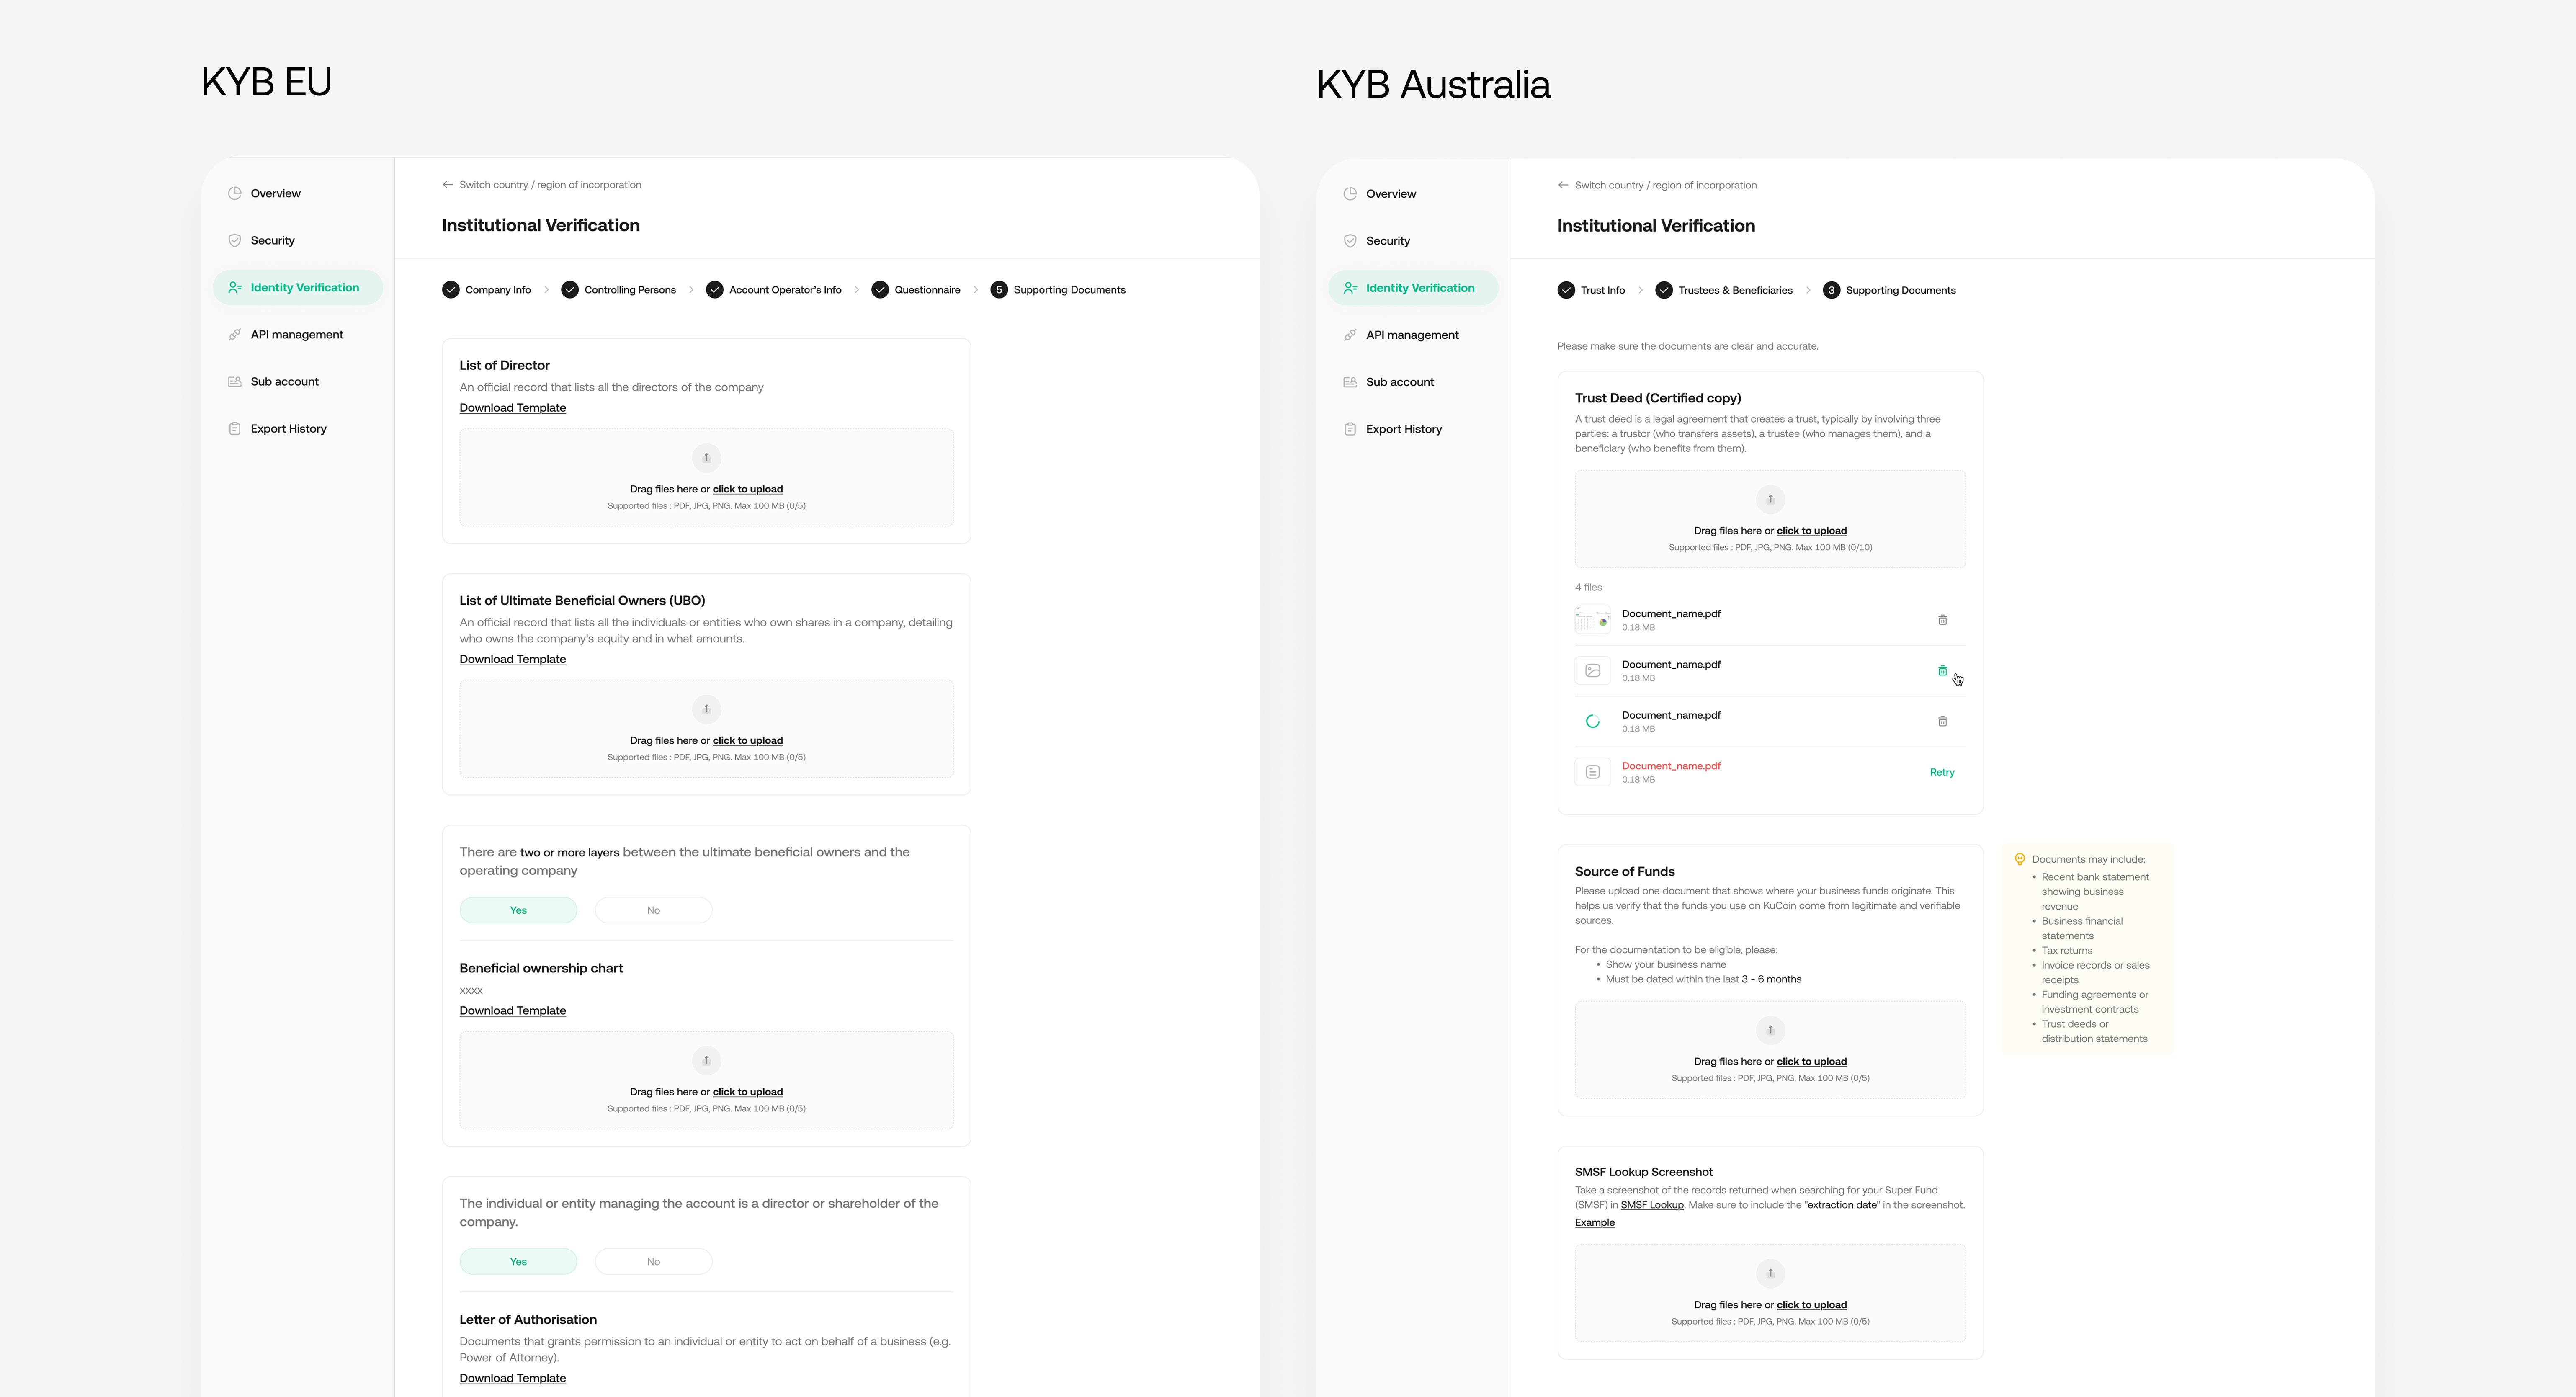2576x1397 pixels.
Task: Select Yes for director or shareholder question
Action: click(518, 1262)
